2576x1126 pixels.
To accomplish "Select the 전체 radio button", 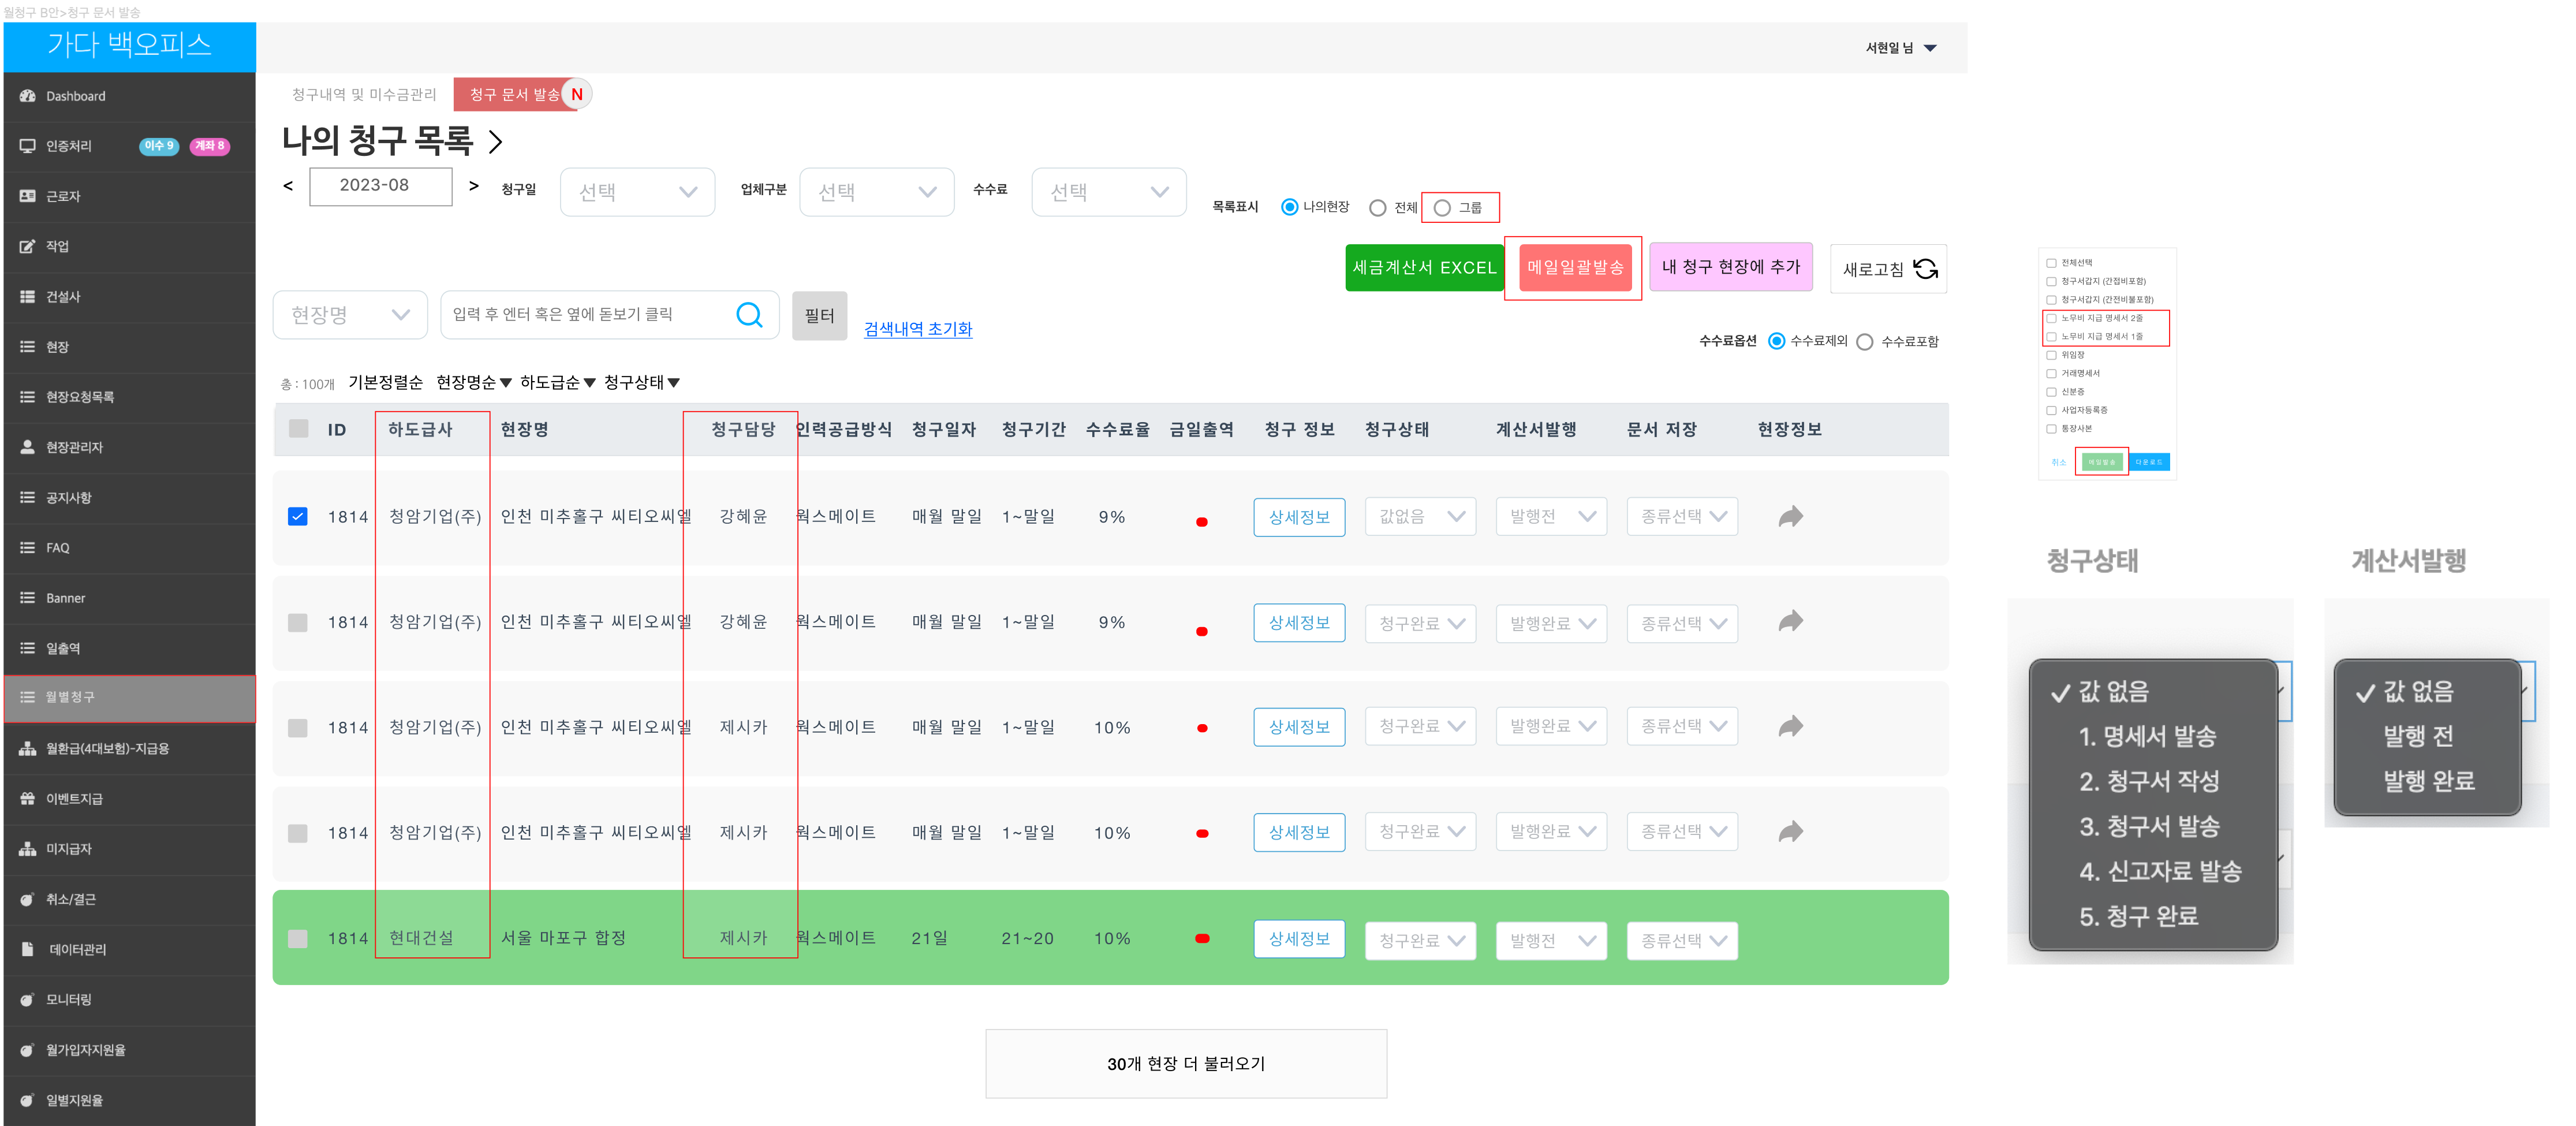I will 1378,208.
